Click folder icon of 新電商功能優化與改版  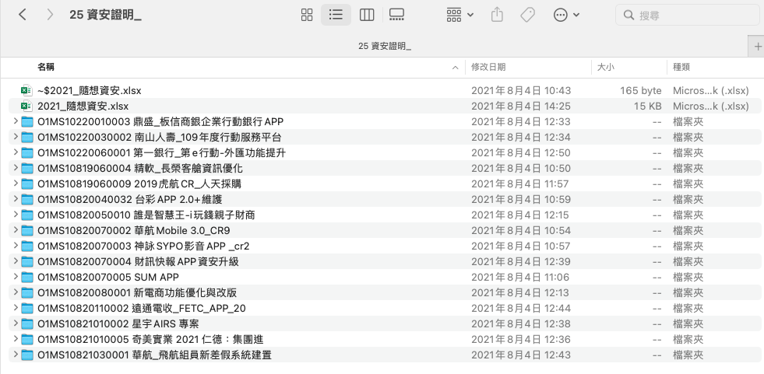click(x=27, y=293)
